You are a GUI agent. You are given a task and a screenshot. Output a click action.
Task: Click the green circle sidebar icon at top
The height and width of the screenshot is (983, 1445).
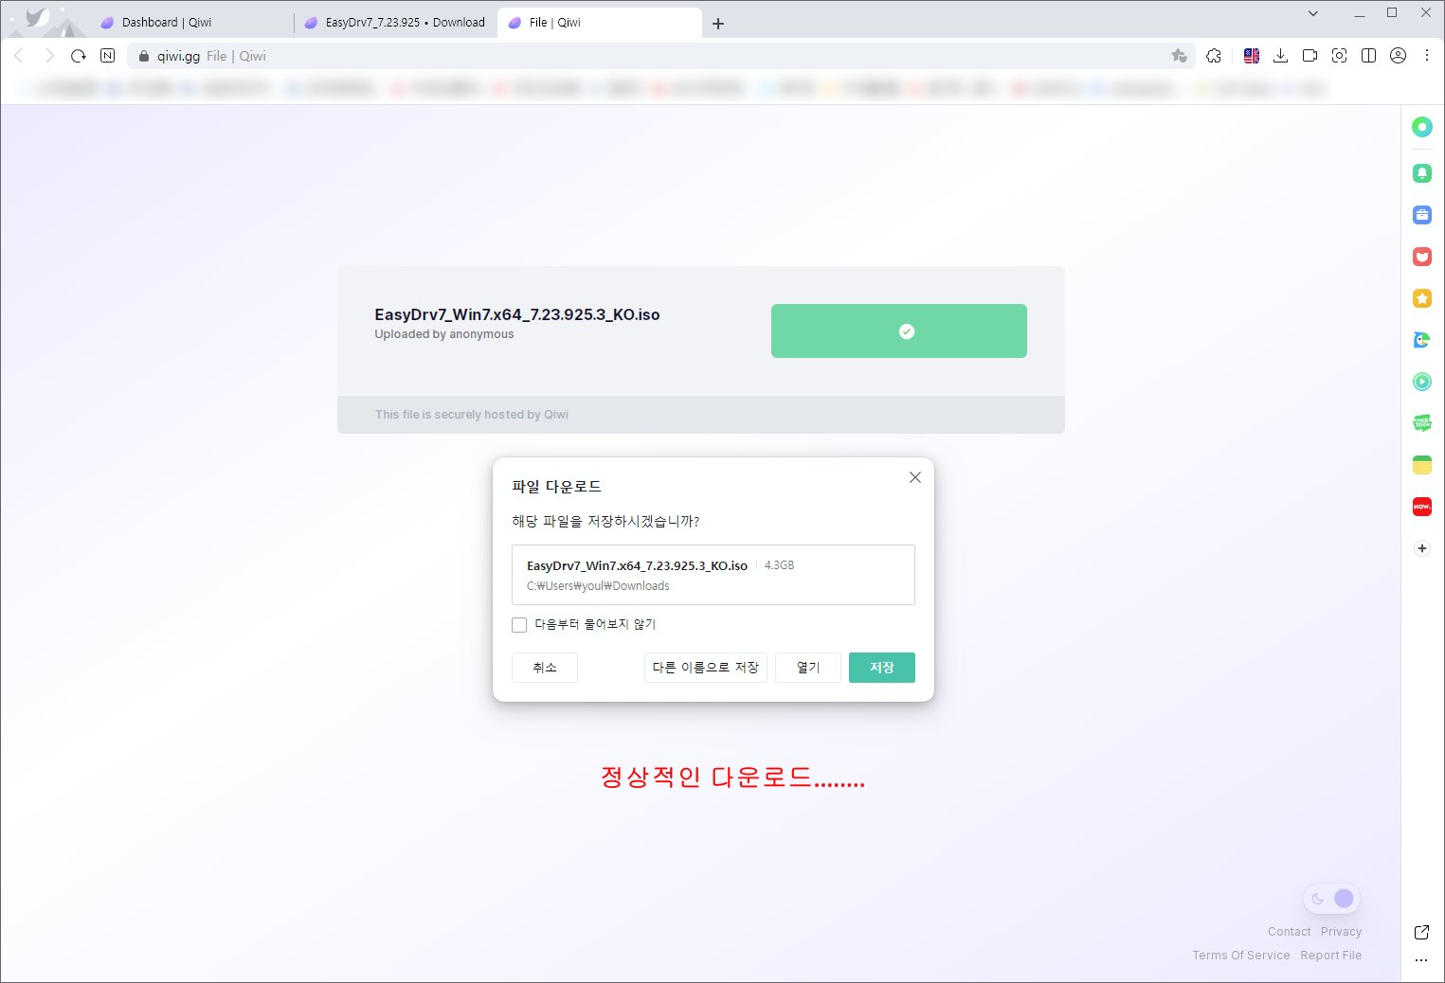(x=1422, y=127)
